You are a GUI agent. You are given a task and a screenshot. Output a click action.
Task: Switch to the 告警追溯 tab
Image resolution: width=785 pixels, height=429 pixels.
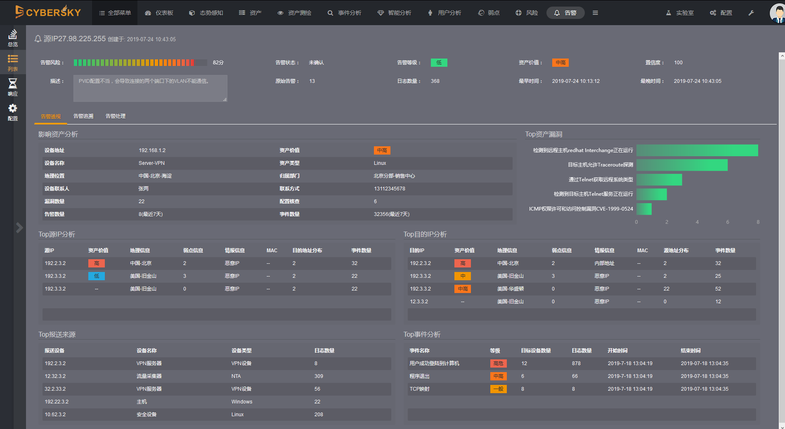[83, 116]
